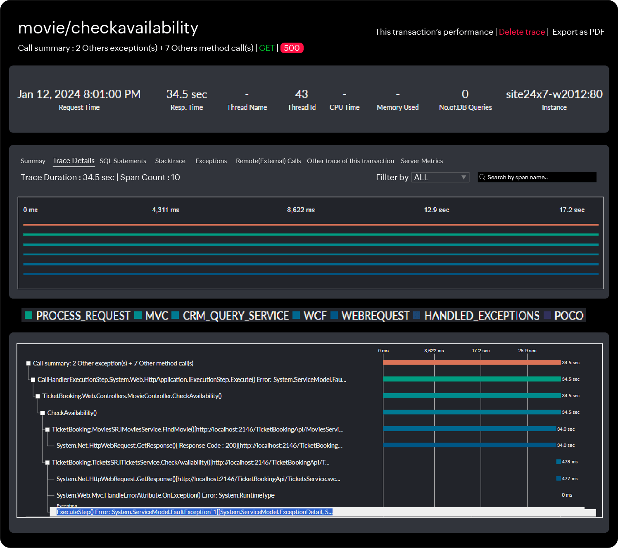Select GetResponse() TicketsService.svc row
Screen dimensions: 618x548
click(198, 479)
